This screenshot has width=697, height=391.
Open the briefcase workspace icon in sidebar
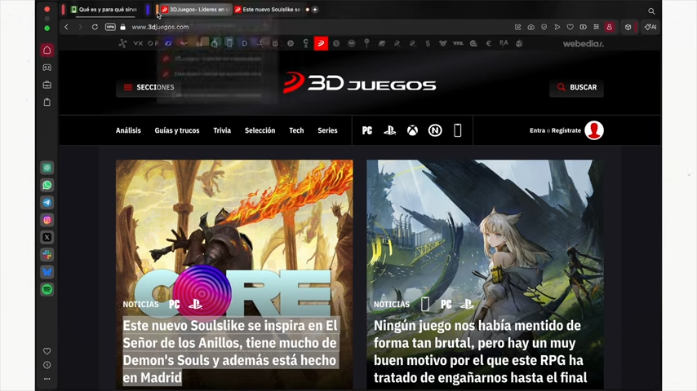(x=47, y=85)
